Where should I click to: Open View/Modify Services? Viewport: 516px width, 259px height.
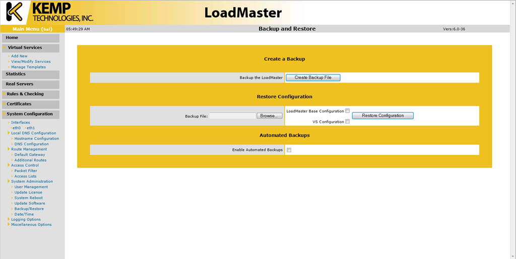(x=31, y=61)
